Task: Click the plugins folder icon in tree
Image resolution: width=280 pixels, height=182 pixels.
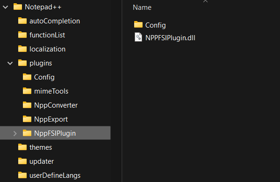Action: click(x=22, y=63)
